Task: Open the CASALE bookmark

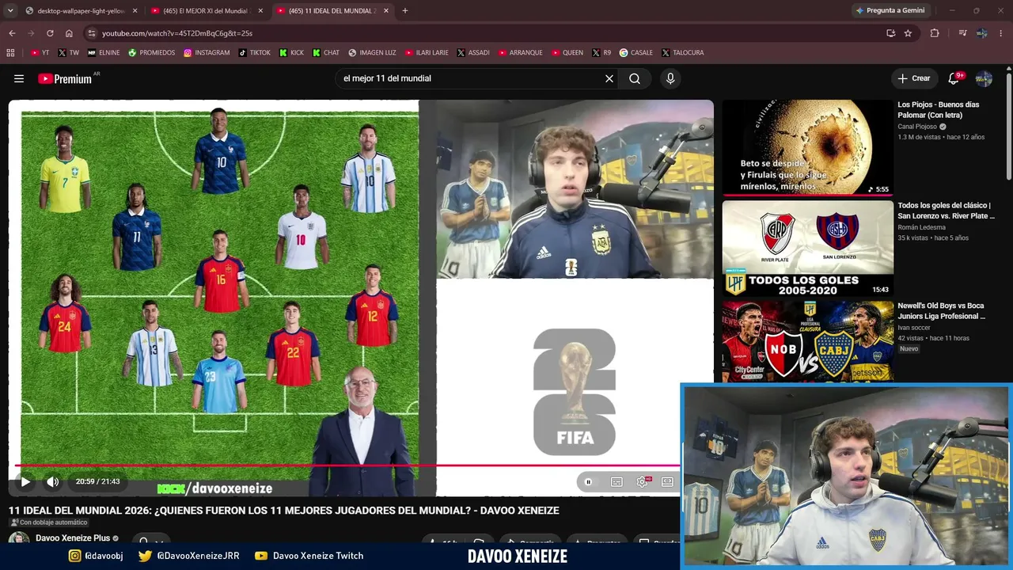Action: coord(636,53)
